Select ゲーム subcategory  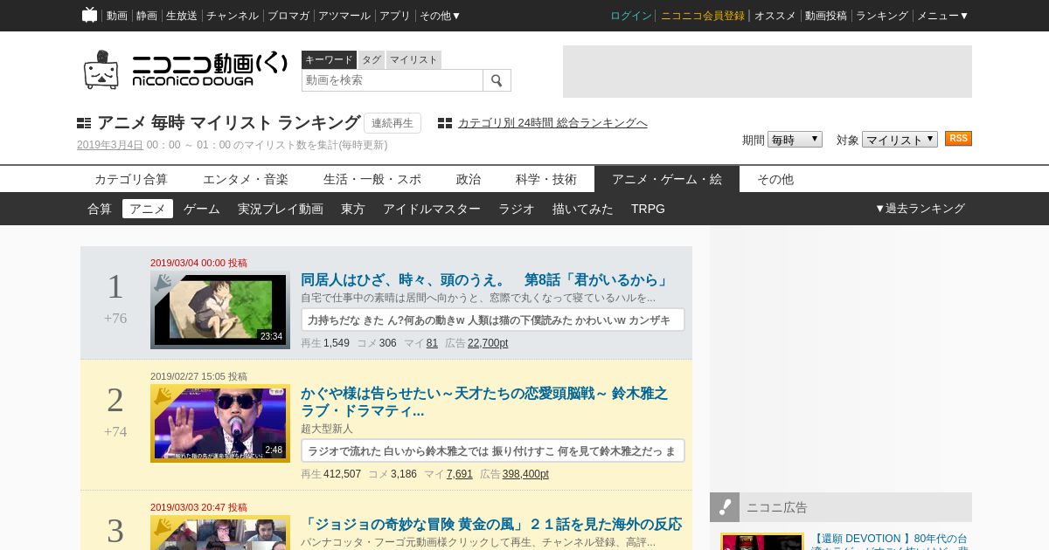(202, 209)
